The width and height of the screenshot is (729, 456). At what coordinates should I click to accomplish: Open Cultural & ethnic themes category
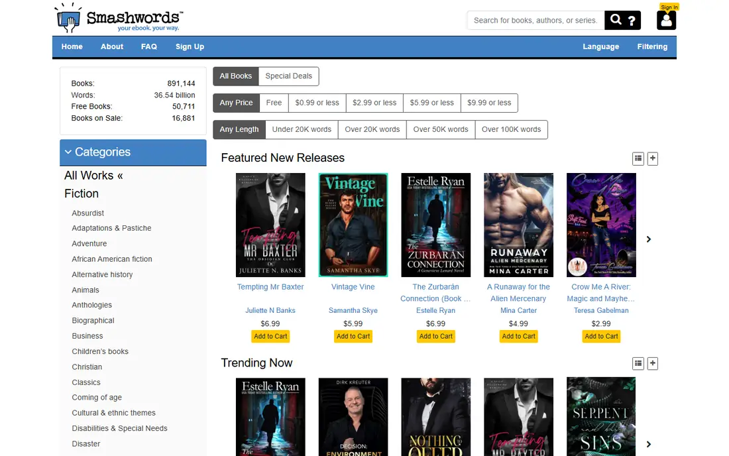pos(114,413)
